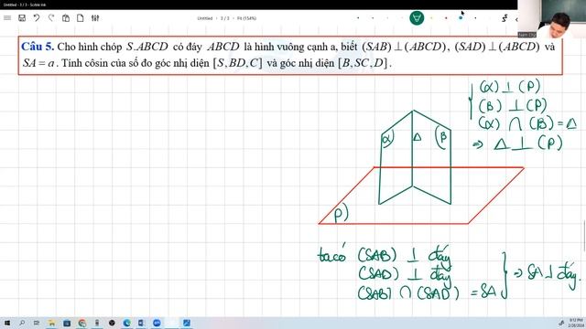This screenshot has height=329, width=586.
Task: Pick the yellow pen color dot
Action: [431, 18]
